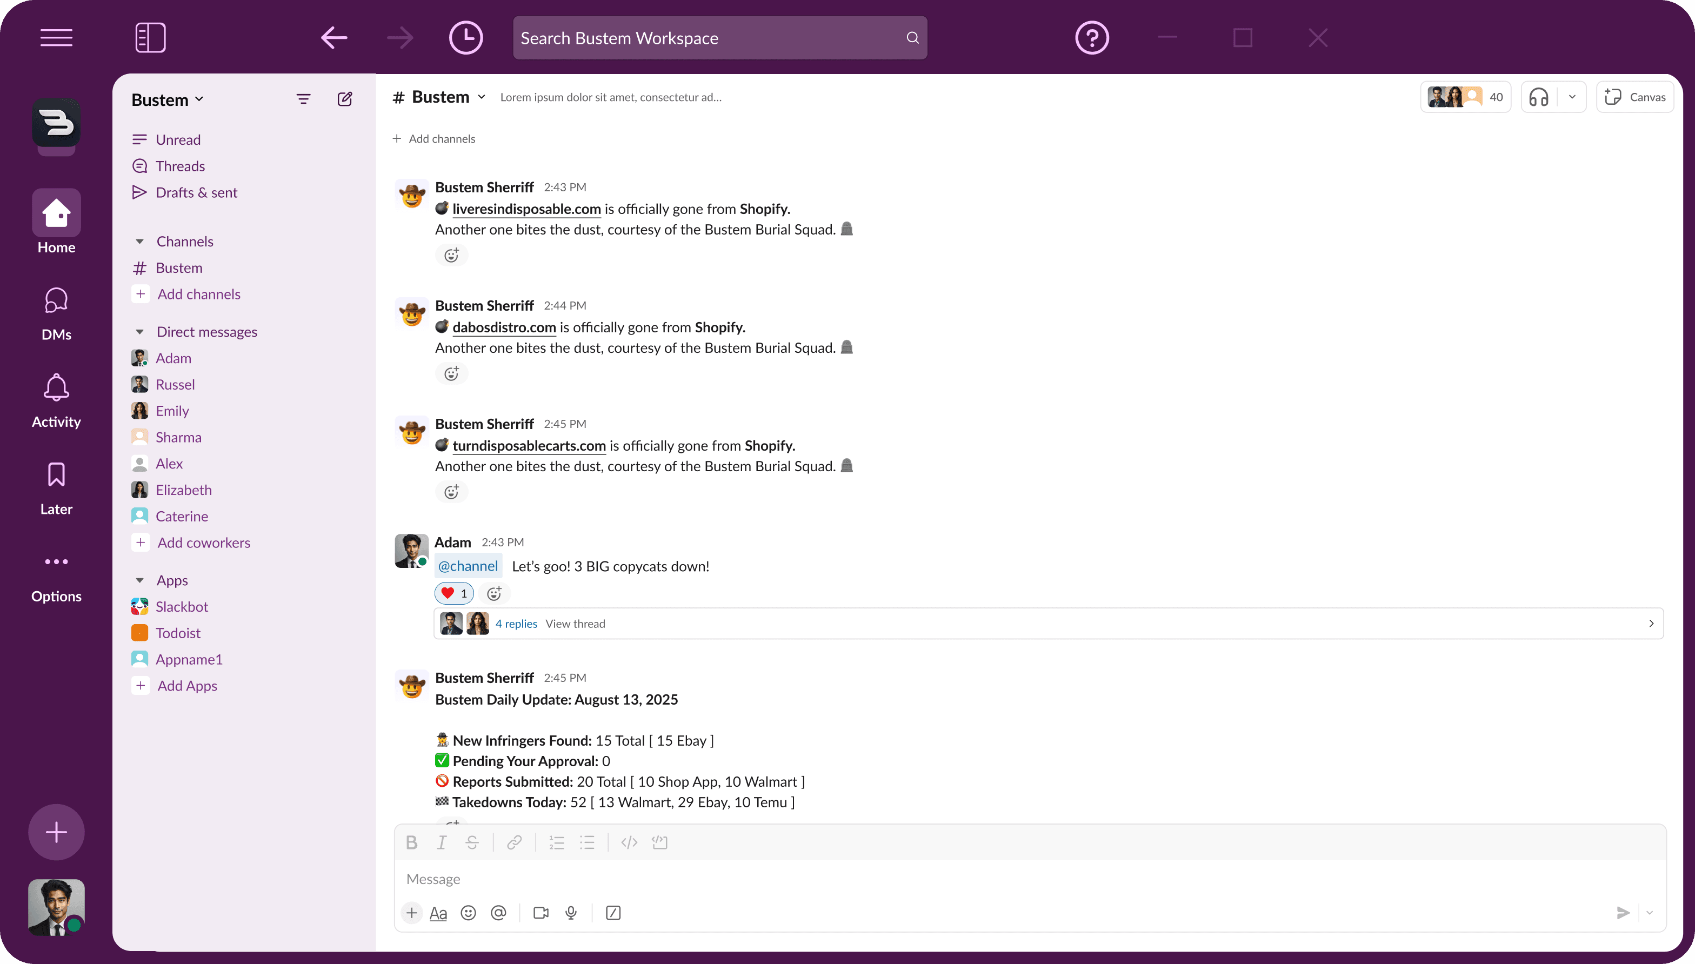Open the emoji picker in composer
Image resolution: width=1695 pixels, height=964 pixels.
(x=468, y=913)
